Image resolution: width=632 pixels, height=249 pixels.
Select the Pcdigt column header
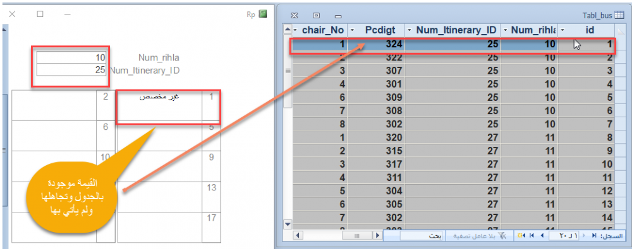coord(376,30)
